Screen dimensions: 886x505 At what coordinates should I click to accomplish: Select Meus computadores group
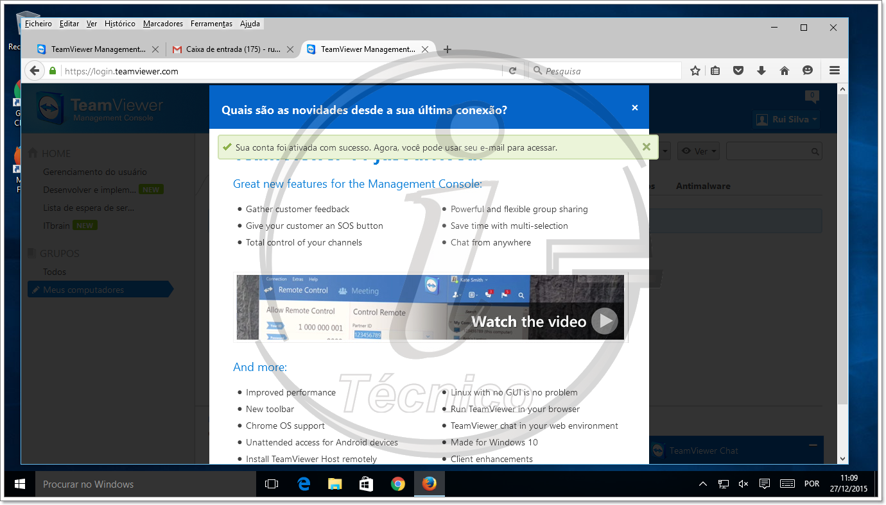pyautogui.click(x=83, y=290)
